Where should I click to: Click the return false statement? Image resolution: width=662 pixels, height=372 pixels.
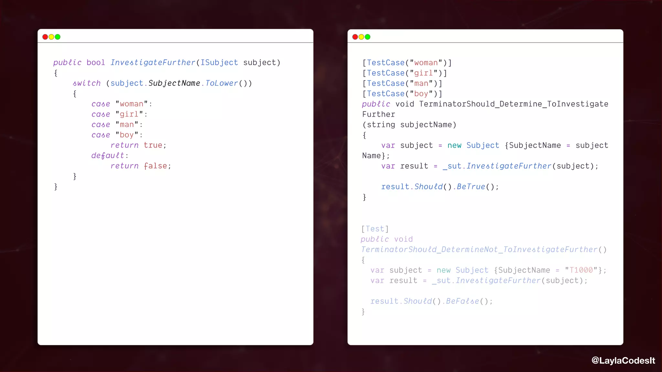pos(141,166)
